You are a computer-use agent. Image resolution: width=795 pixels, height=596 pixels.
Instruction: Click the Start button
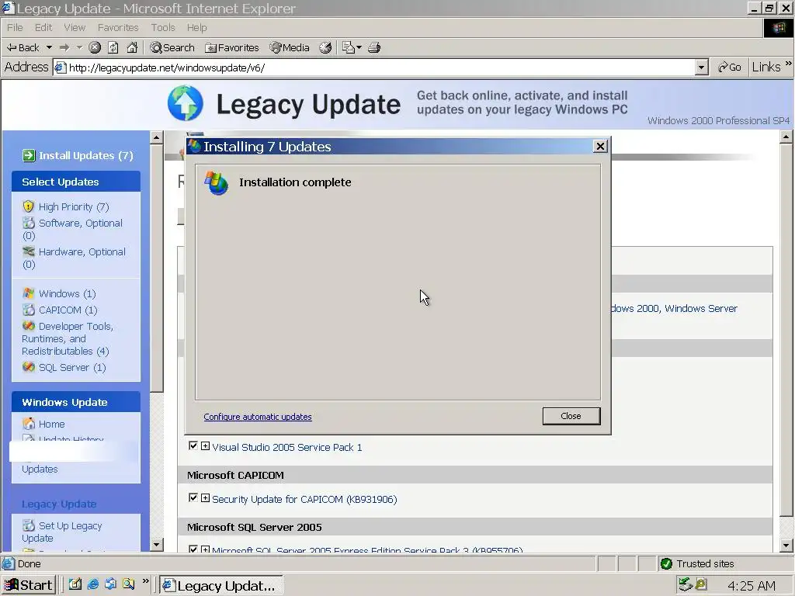[29, 585]
